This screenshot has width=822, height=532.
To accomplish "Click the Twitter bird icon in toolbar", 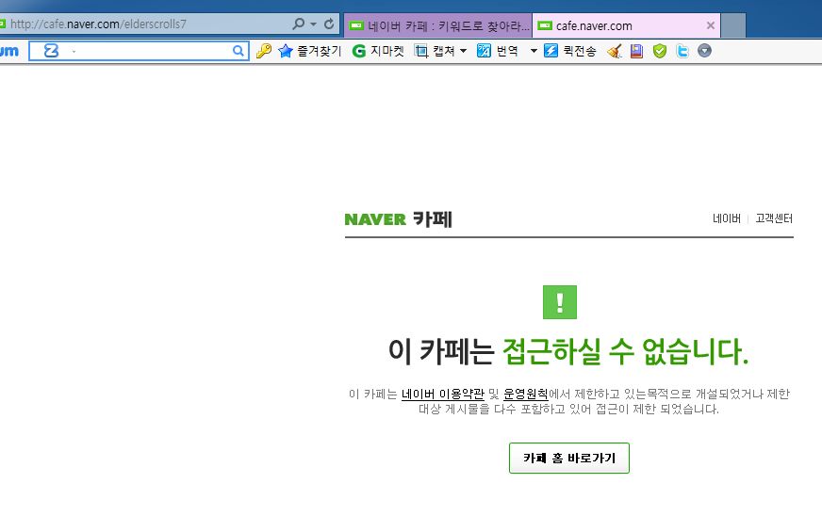I will coord(682,51).
